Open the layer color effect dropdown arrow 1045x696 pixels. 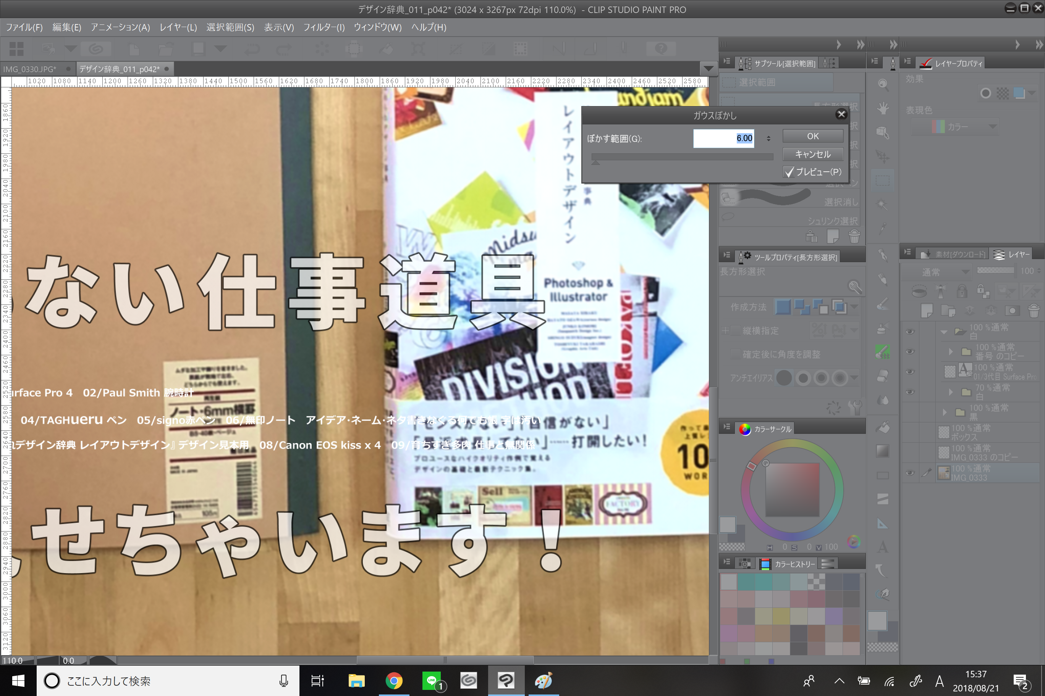tap(1032, 93)
